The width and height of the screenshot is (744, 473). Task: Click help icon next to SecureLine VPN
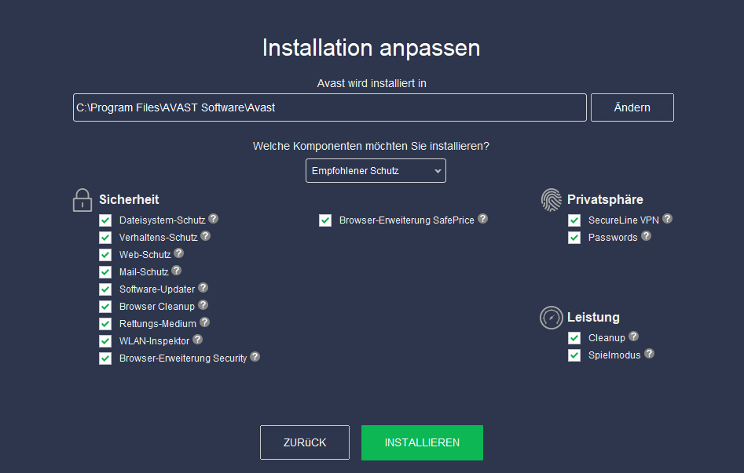coord(668,219)
